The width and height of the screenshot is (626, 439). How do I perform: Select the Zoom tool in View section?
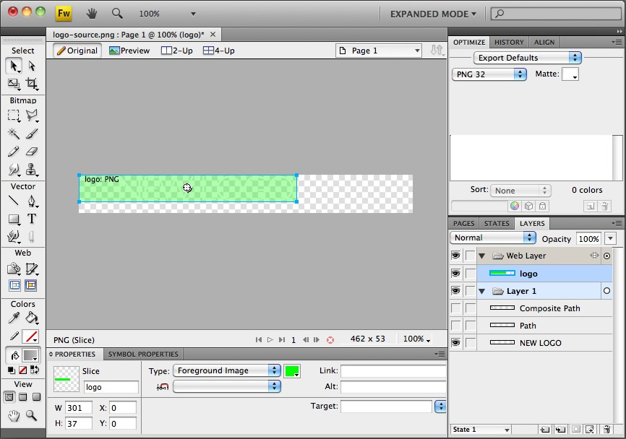32,415
